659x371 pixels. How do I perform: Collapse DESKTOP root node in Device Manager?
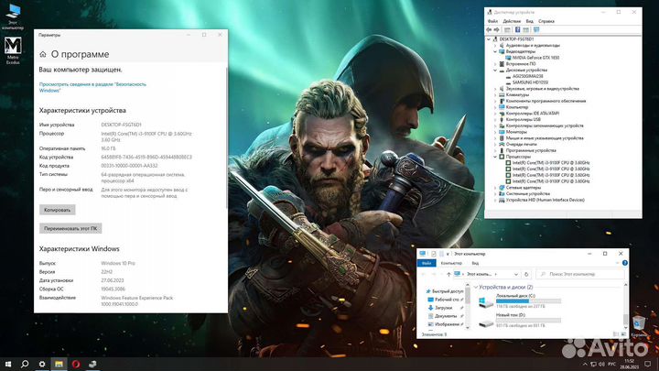[x=489, y=39]
